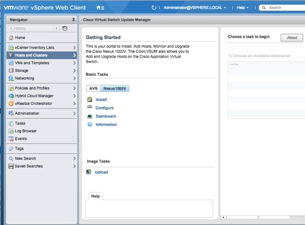Click the home menu icon in header

click(100, 8)
